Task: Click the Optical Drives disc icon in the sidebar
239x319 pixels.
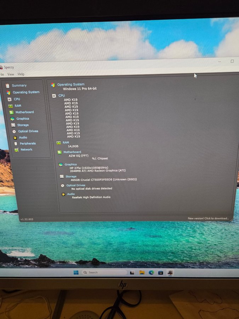Action: pos(14,131)
